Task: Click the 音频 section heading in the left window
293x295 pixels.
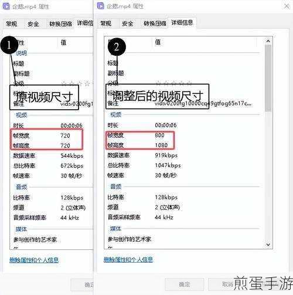Action: click(x=21, y=187)
